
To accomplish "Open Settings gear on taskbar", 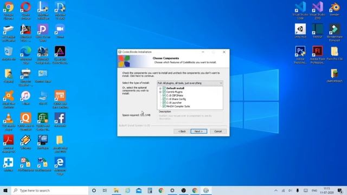I will coord(172,191).
